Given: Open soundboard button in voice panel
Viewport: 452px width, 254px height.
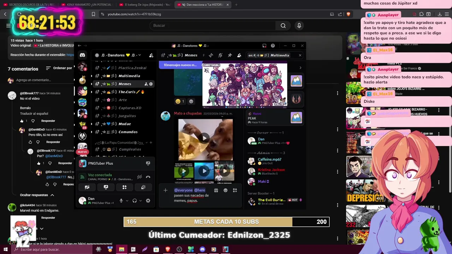Looking at the screenshot, I should tap(143, 187).
